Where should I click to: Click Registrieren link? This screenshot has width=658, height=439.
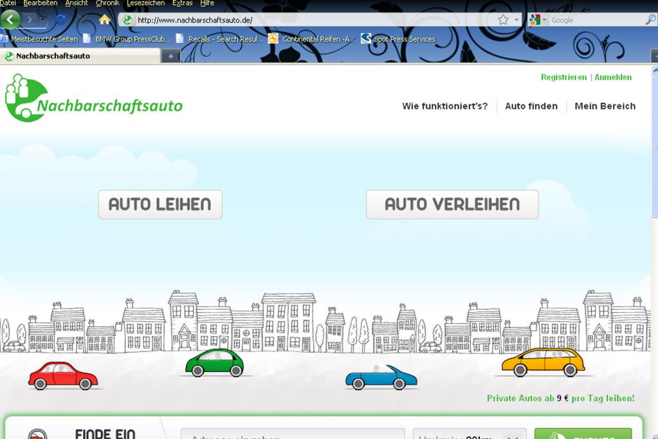coord(563,77)
